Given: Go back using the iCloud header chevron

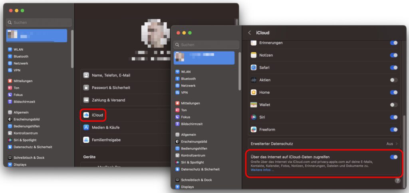Looking at the screenshot, I should pos(250,33).
